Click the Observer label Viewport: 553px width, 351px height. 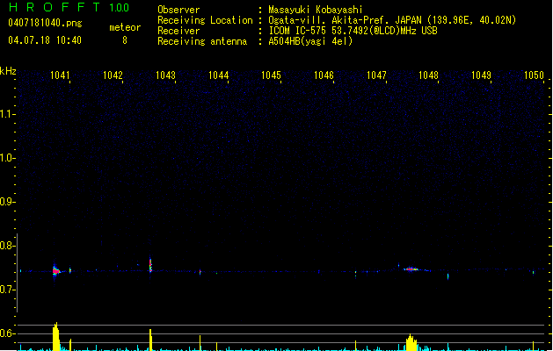click(178, 10)
